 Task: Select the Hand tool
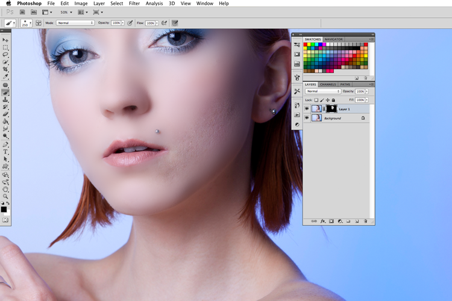pyautogui.click(x=5, y=189)
